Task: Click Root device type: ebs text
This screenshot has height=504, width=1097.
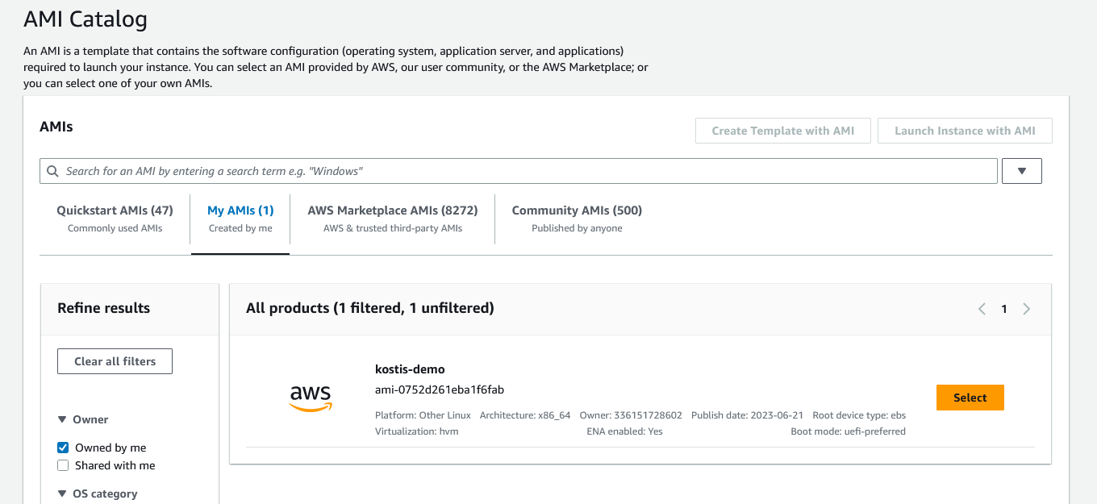Action: (x=859, y=415)
